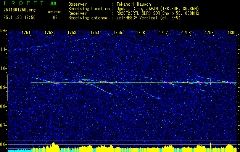Image resolution: width=240 pixels, height=152 pixels.
Task: Click the Receiving antenna label
Action: point(88,18)
